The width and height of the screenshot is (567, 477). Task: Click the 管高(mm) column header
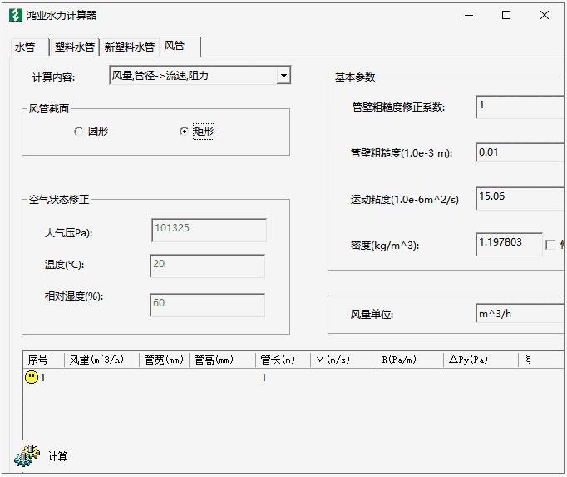[x=222, y=360]
